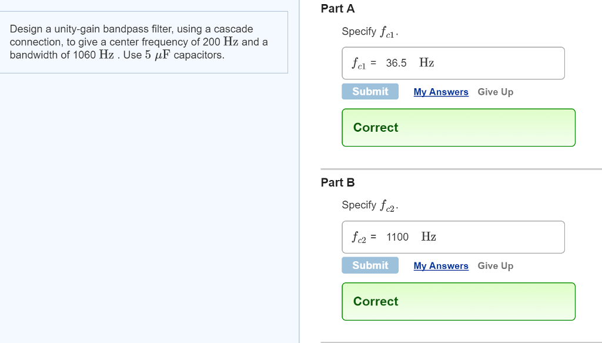Select the Part A heading
This screenshot has height=343, width=602.
[x=338, y=9]
